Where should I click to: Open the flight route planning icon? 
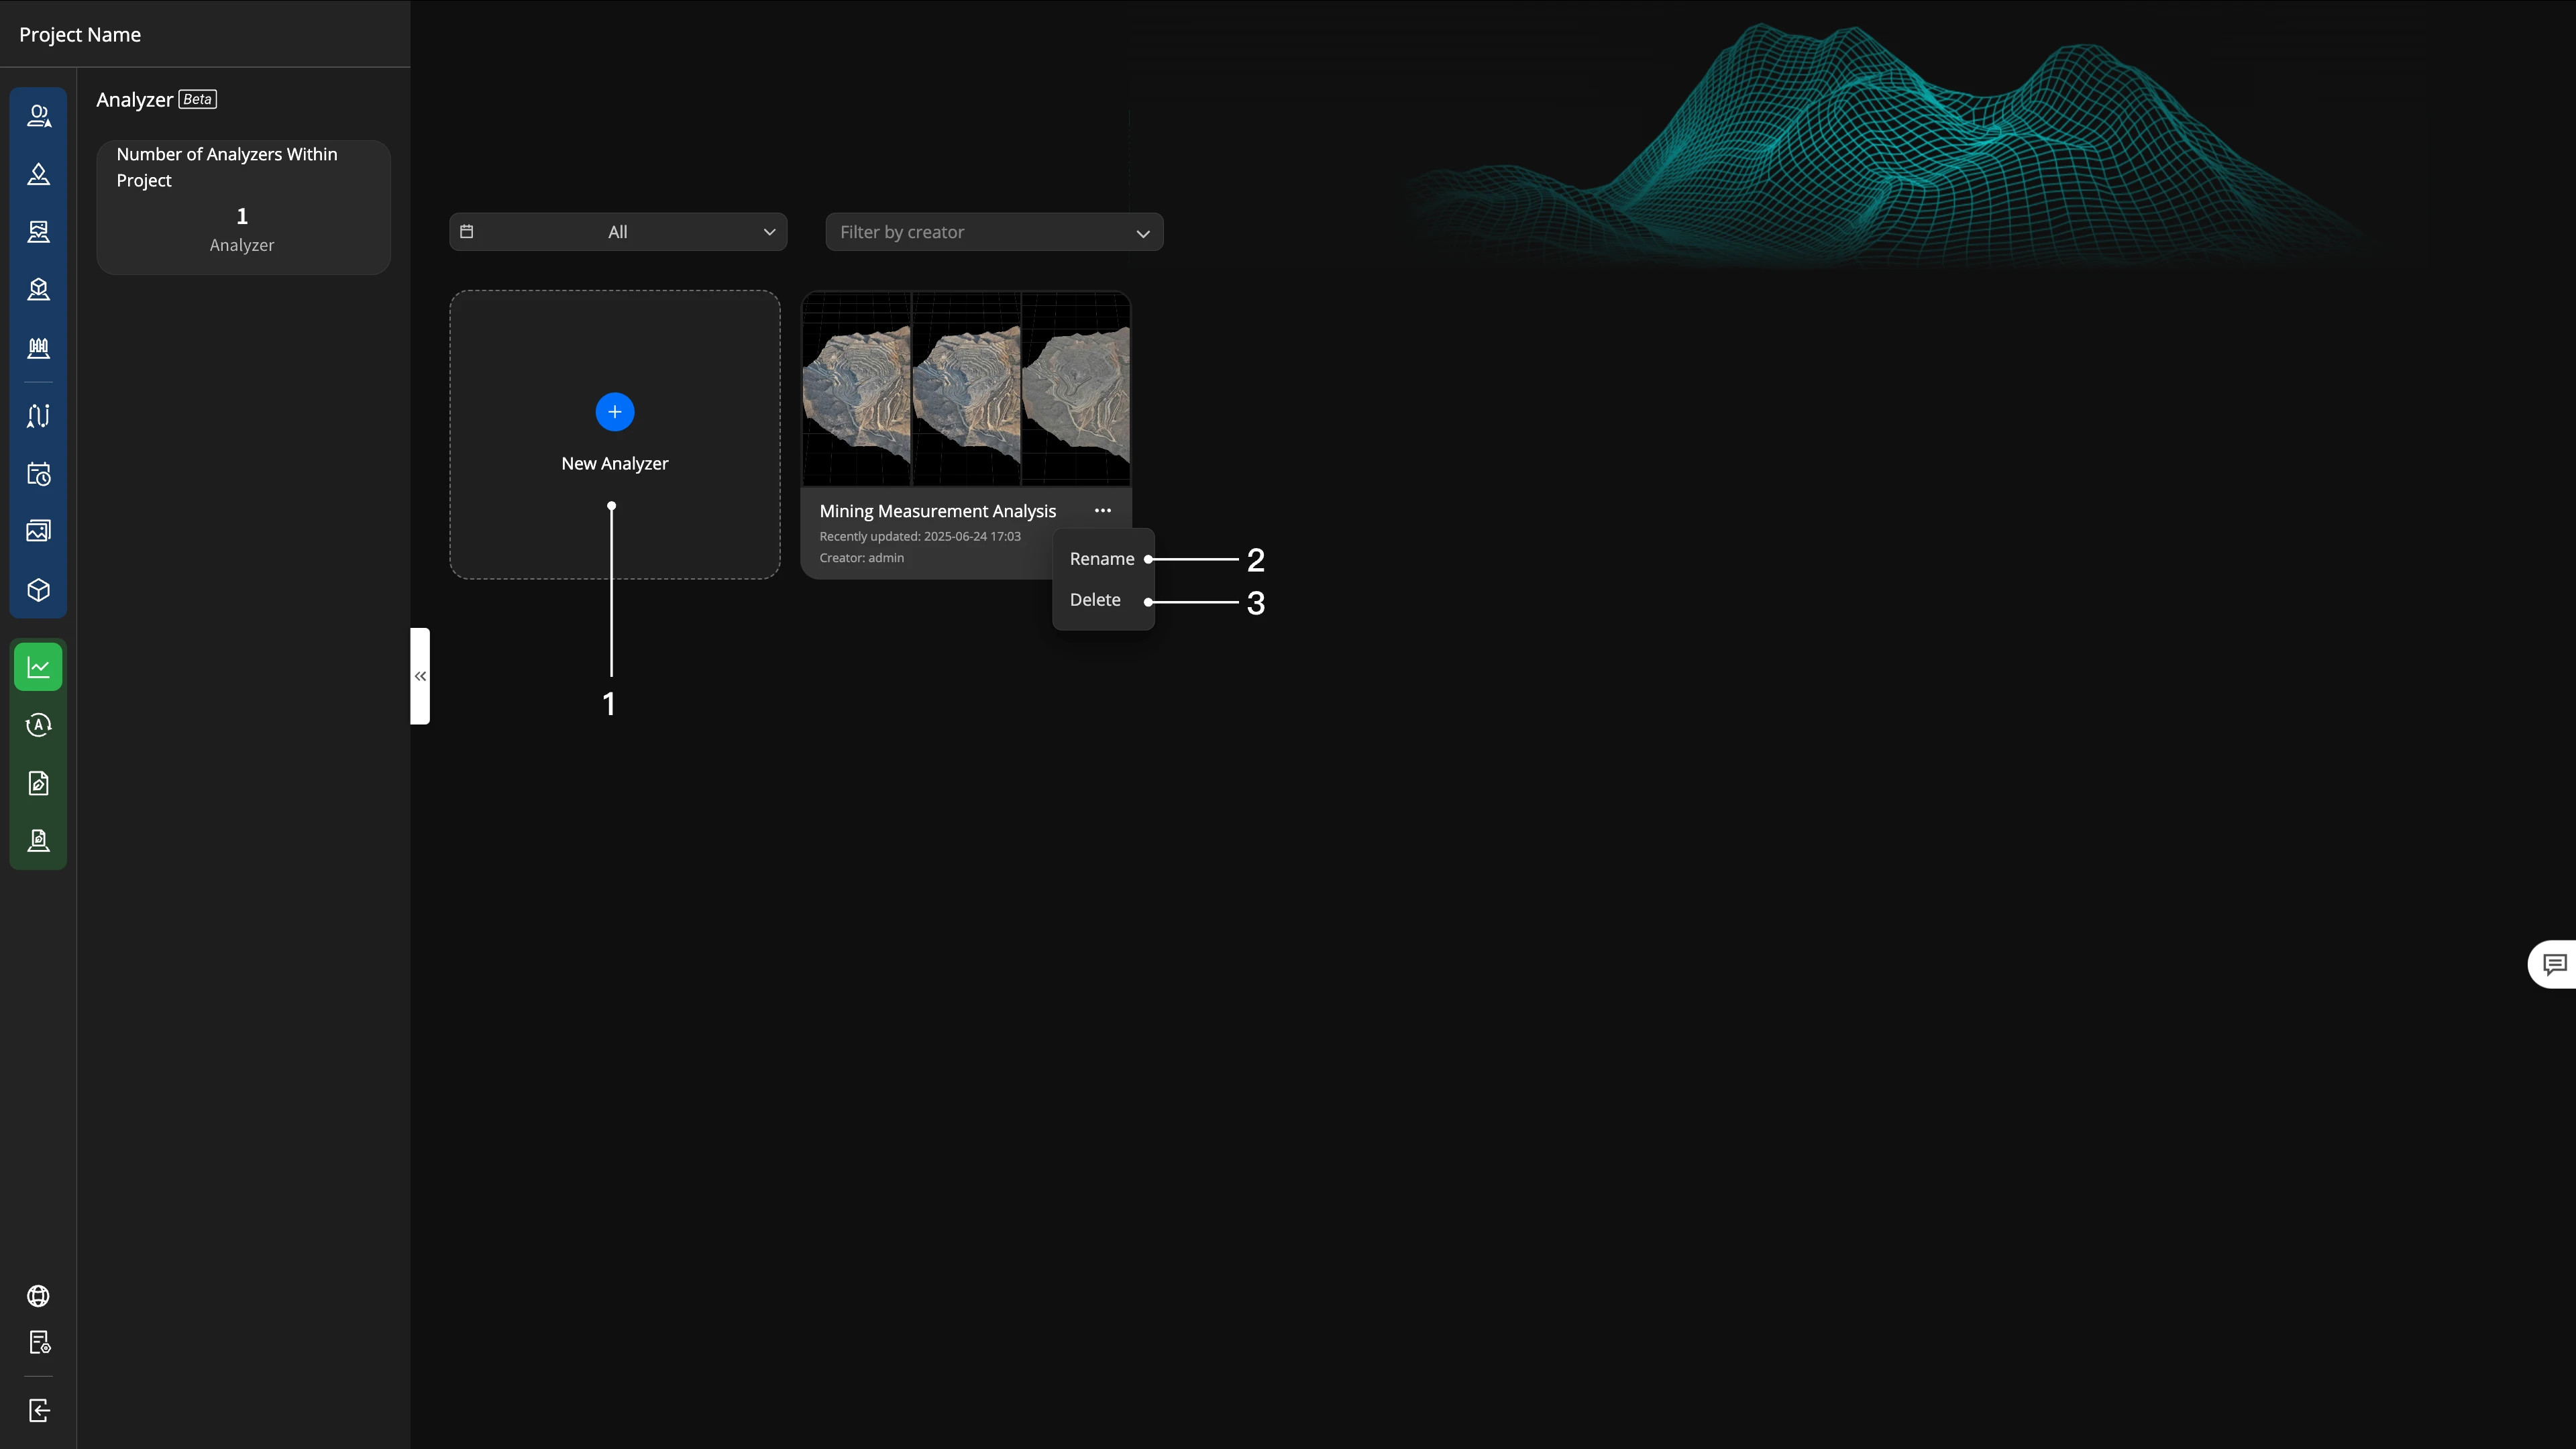tap(38, 416)
